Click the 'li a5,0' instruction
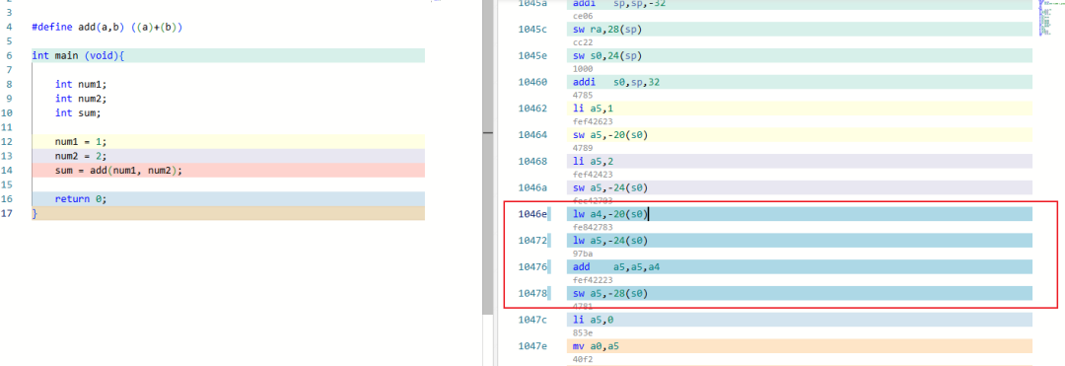Image resolution: width=1065 pixels, height=366 pixels. (x=800, y=320)
